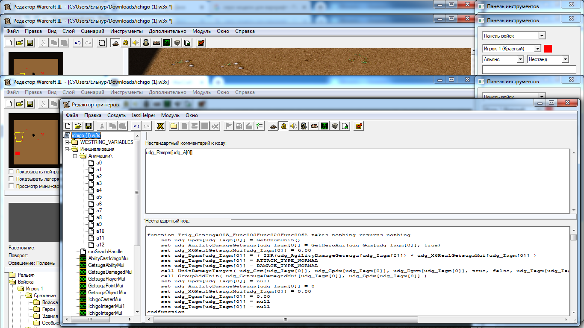This screenshot has height=328, width=584.
Task: Open the JassHelper menu
Action: [x=144, y=115]
